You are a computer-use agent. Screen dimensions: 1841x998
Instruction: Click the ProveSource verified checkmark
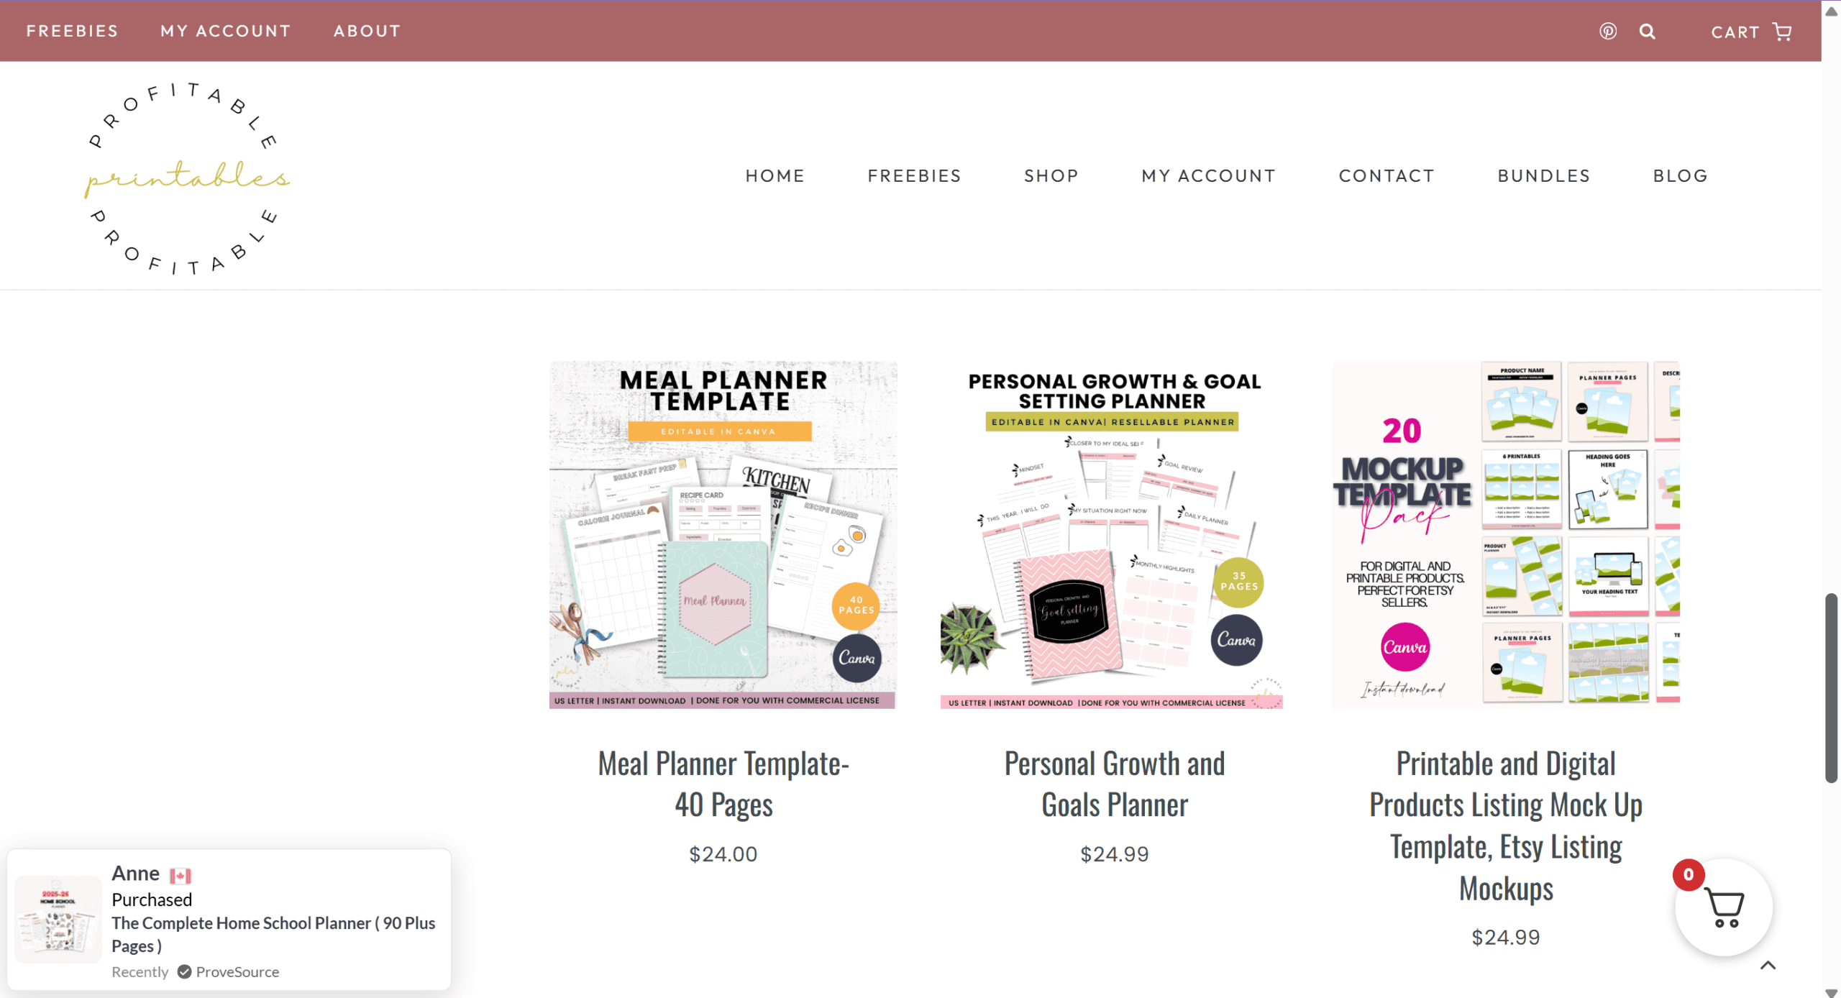click(x=184, y=971)
